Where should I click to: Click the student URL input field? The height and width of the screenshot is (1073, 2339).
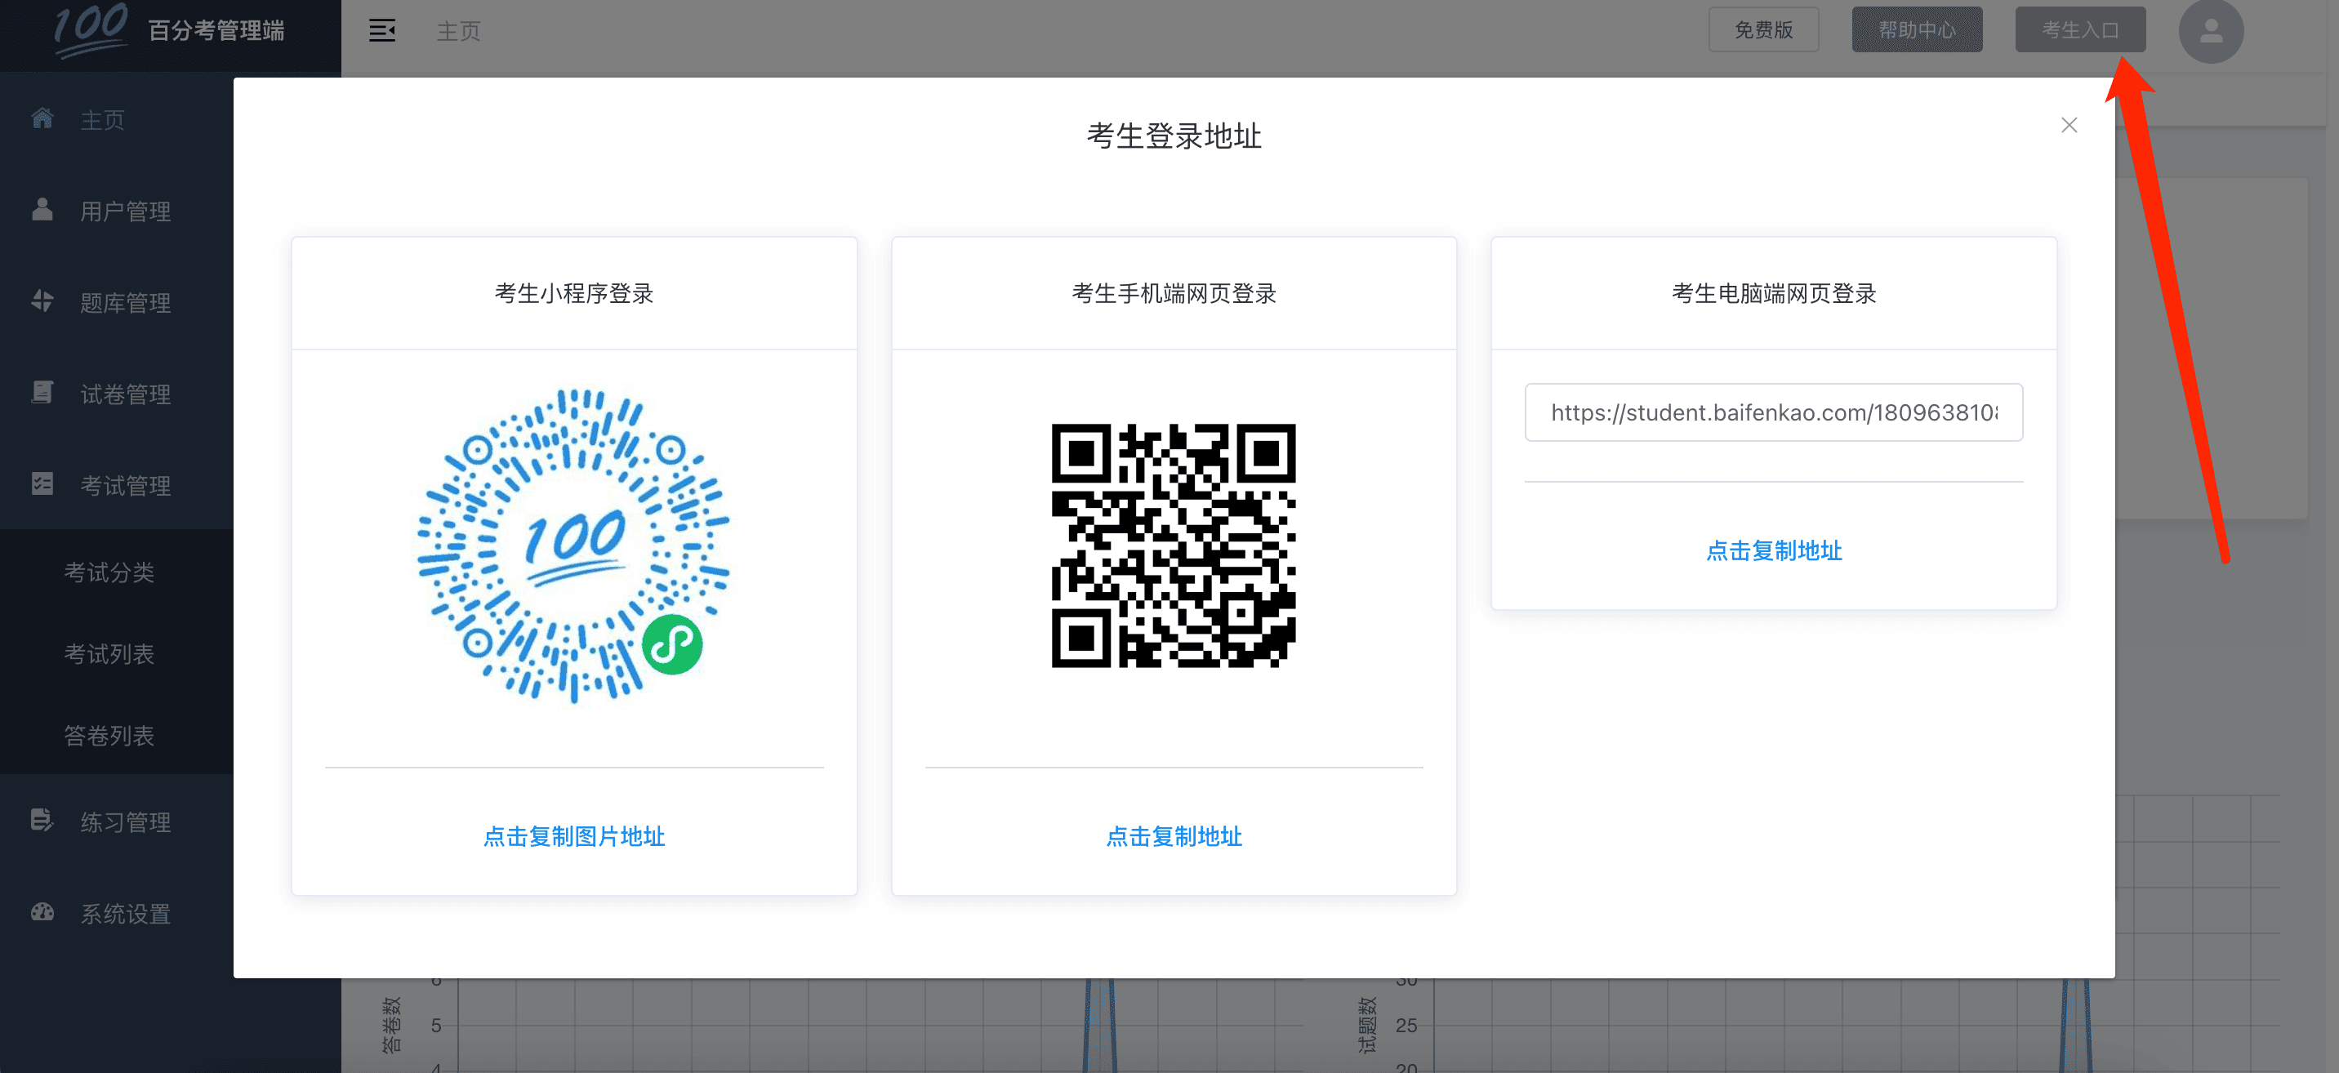(1772, 413)
